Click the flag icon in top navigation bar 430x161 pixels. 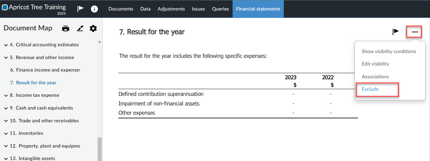pos(80,9)
